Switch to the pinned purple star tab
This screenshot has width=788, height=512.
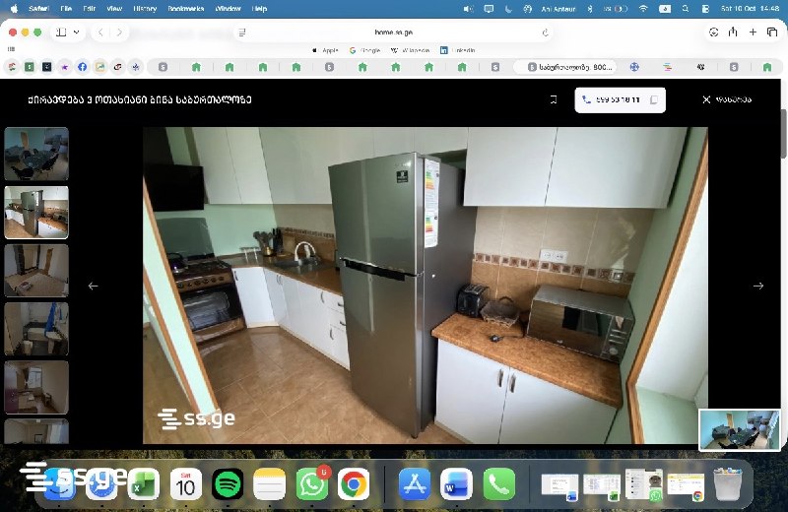click(65, 67)
